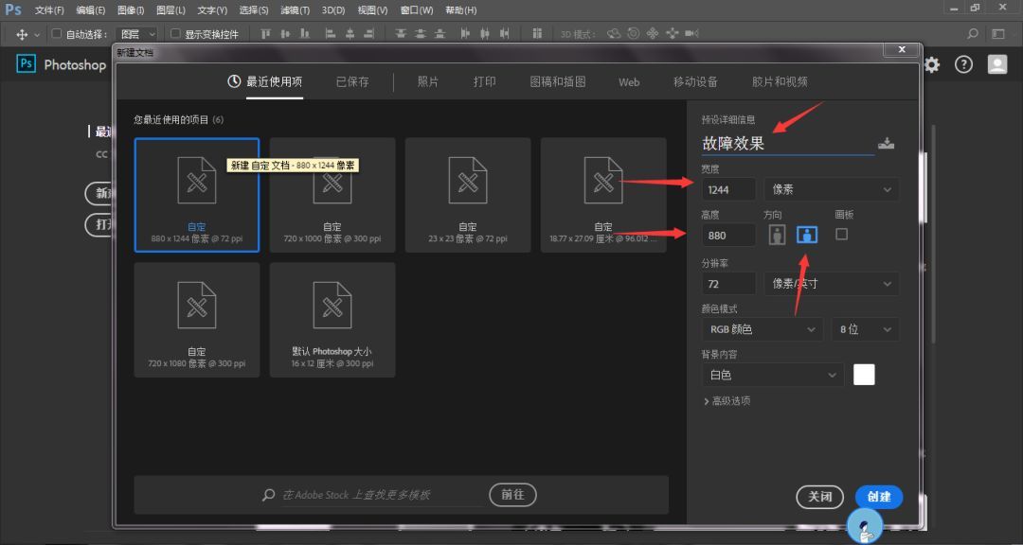The image size is (1023, 545).
Task: Click 3D rotate mode icon
Action: 613,34
